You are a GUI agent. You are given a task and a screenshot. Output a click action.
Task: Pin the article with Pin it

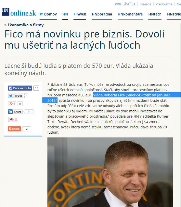13,119
